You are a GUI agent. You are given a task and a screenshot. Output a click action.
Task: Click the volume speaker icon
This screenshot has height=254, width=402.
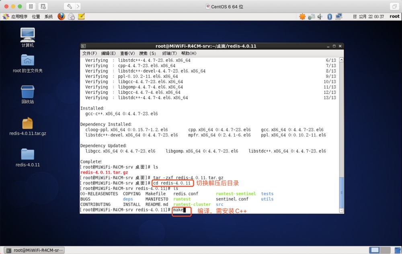pyautogui.click(x=320, y=16)
